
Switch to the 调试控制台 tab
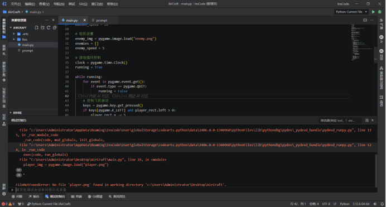click(55, 196)
